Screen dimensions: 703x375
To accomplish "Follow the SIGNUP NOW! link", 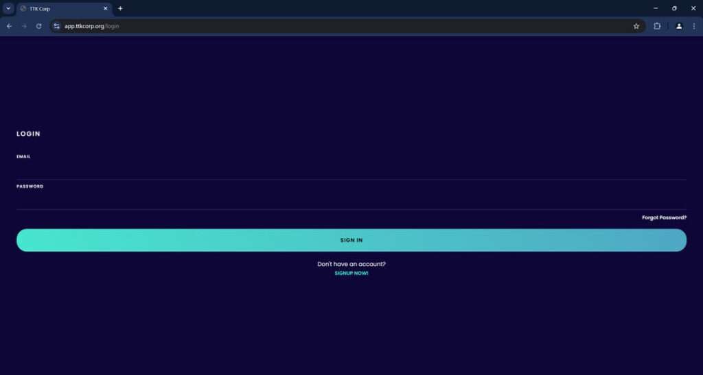I will (x=351, y=273).
